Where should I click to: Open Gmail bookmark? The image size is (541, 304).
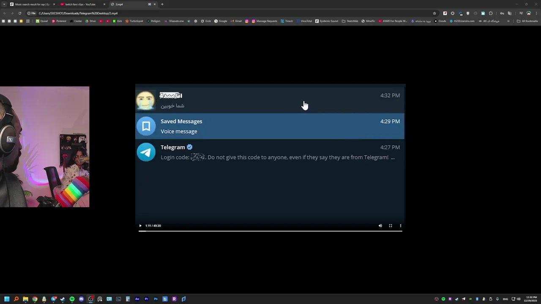pyautogui.click(x=236, y=21)
